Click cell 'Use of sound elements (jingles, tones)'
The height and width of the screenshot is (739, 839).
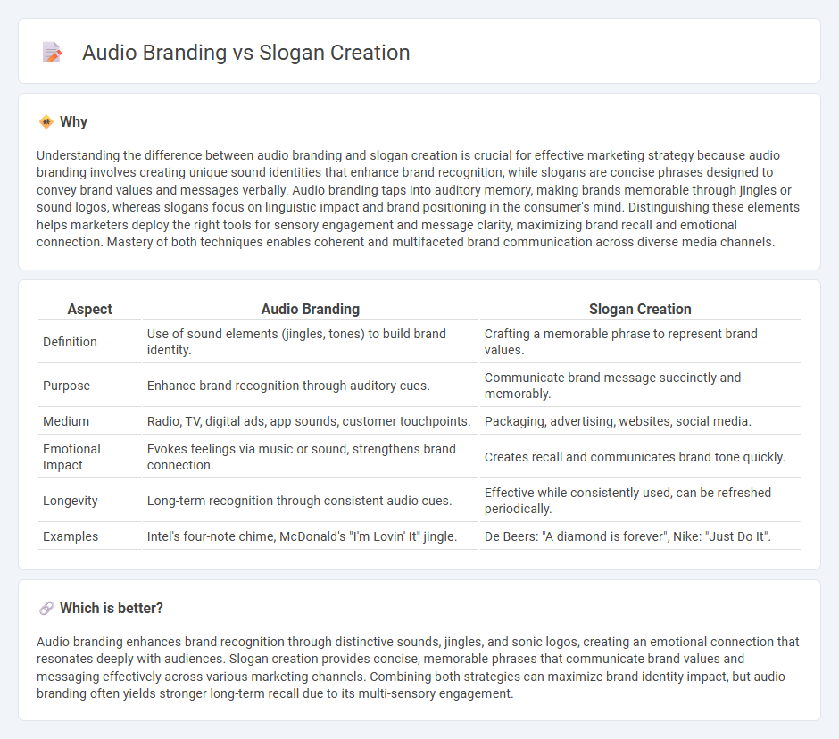pyautogui.click(x=311, y=342)
